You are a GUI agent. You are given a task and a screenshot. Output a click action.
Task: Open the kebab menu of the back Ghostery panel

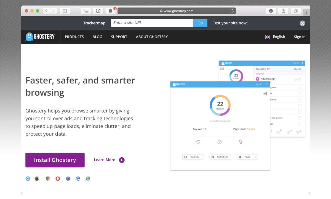pos(302,63)
